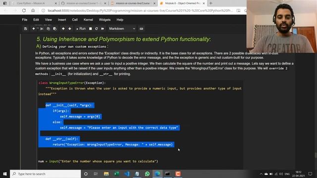The image size is (317, 178).
Task: Click the webcam video overlay
Action: point(282,26)
